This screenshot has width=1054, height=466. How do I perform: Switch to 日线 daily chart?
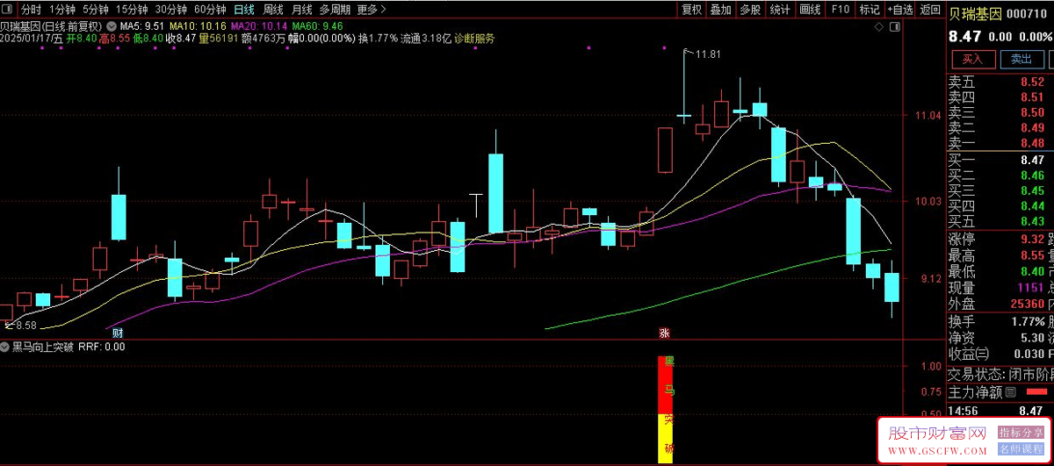tap(244, 10)
